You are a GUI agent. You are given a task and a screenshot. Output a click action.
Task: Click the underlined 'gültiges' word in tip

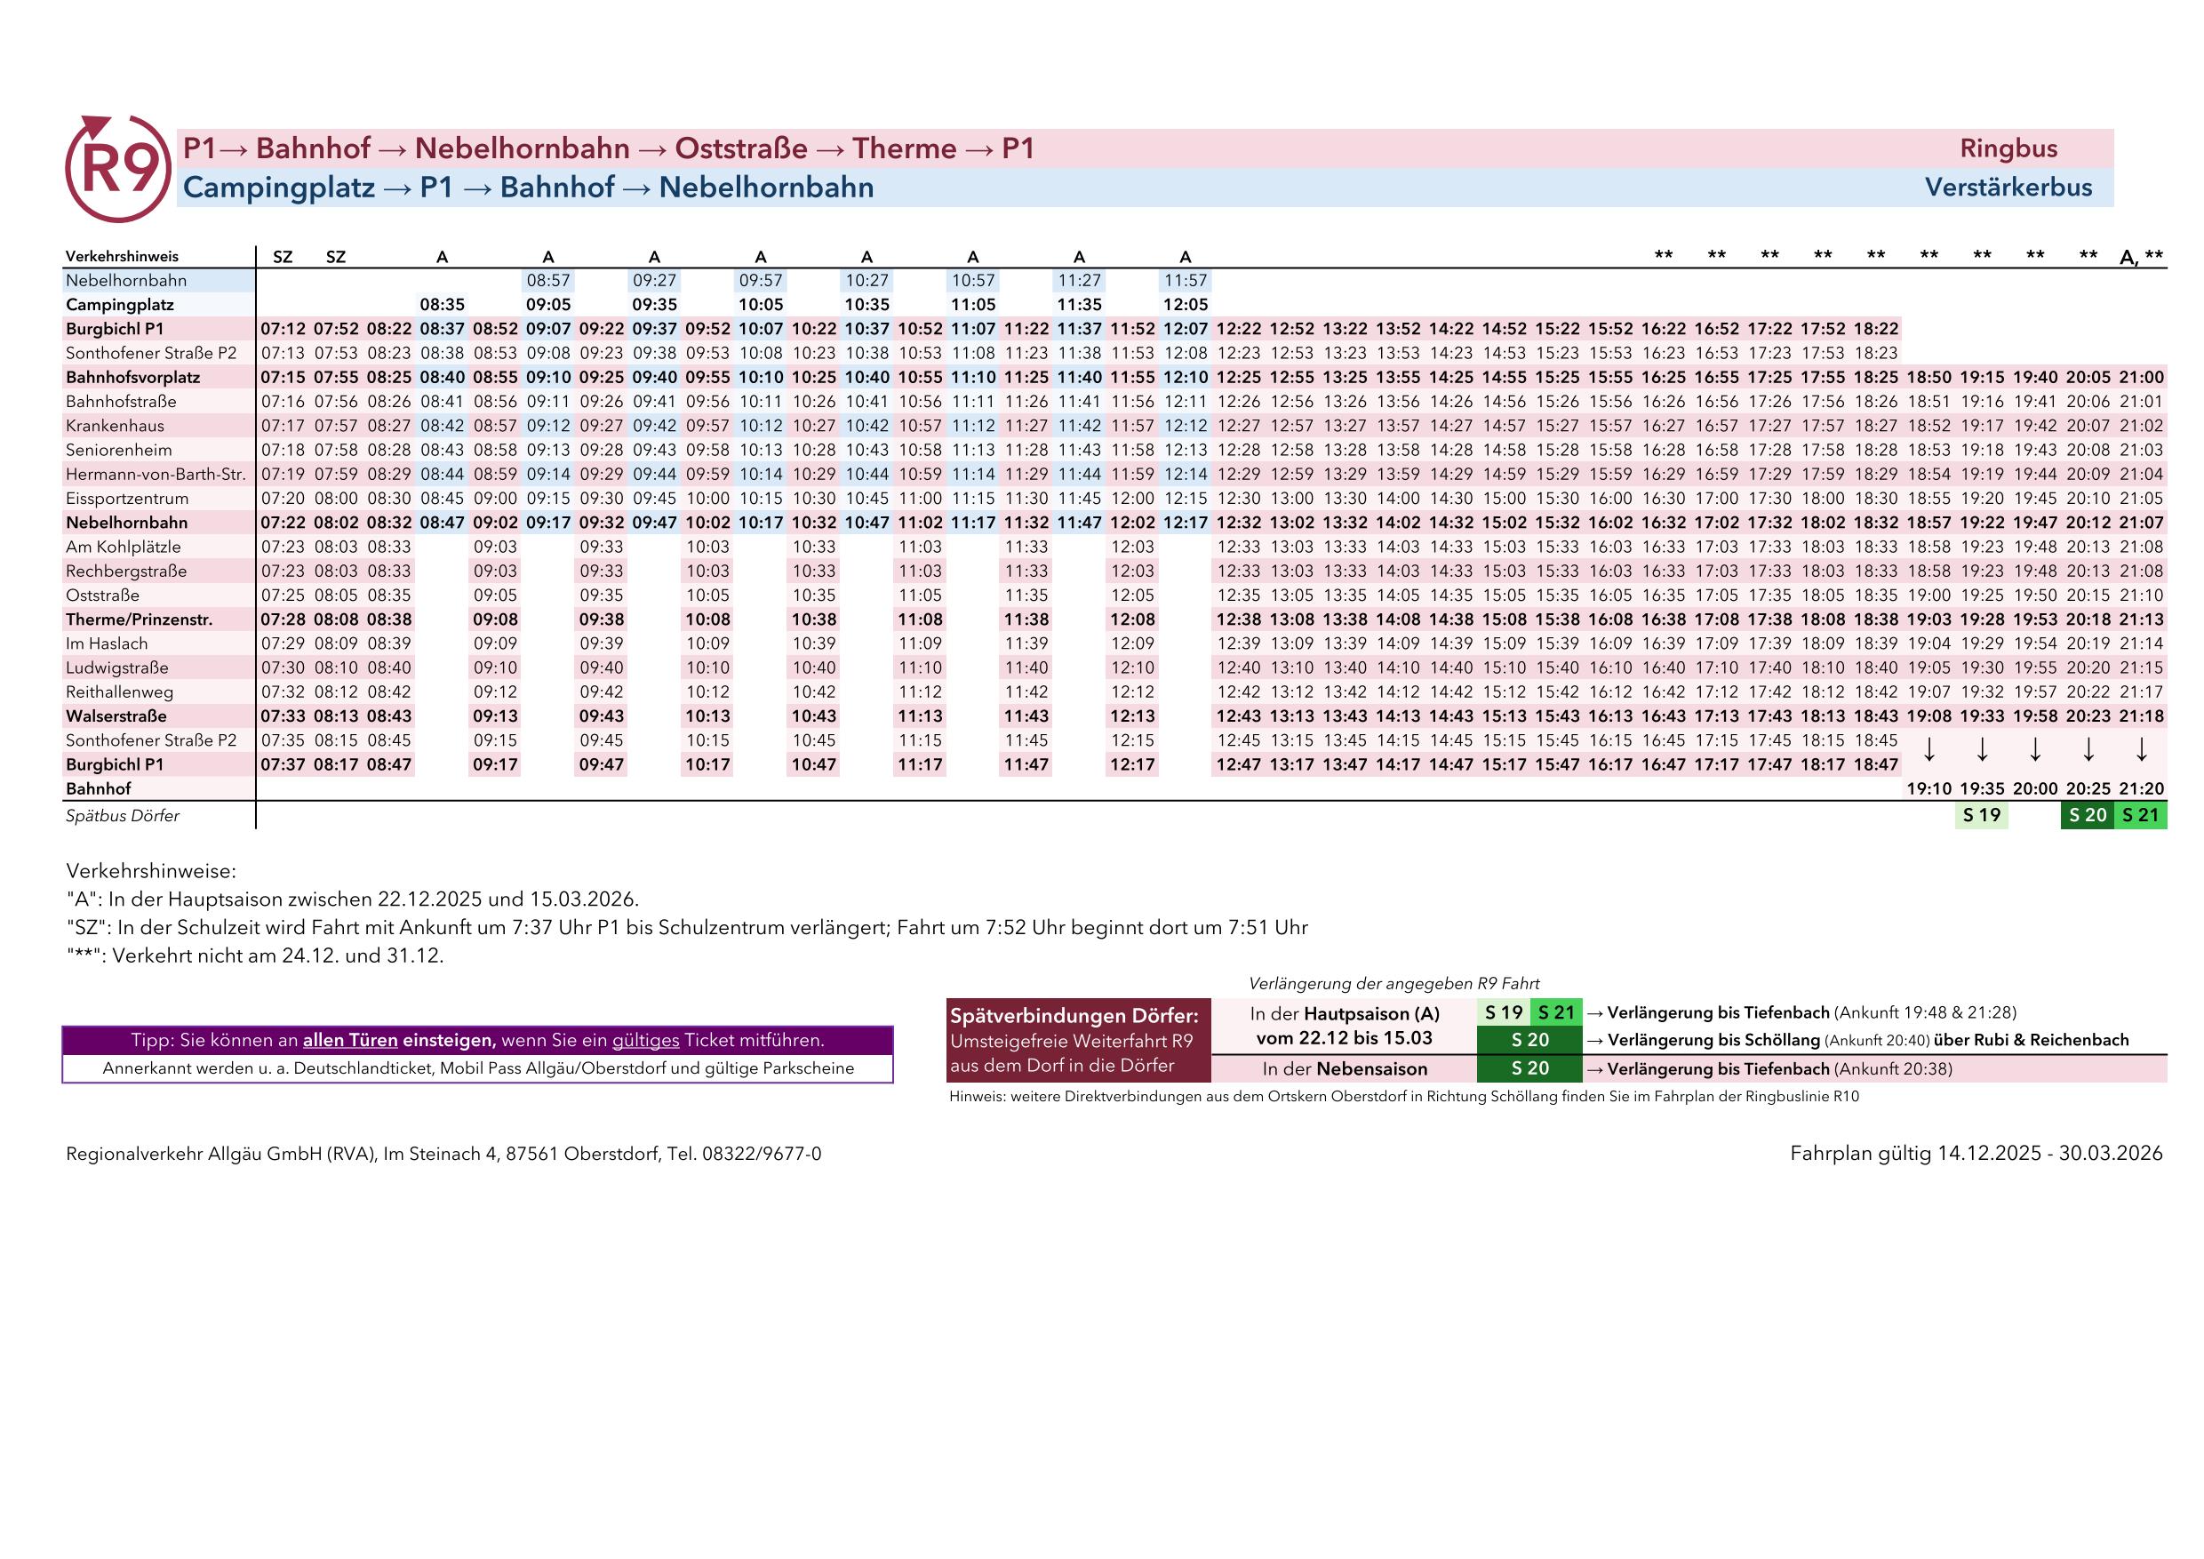(x=645, y=1040)
